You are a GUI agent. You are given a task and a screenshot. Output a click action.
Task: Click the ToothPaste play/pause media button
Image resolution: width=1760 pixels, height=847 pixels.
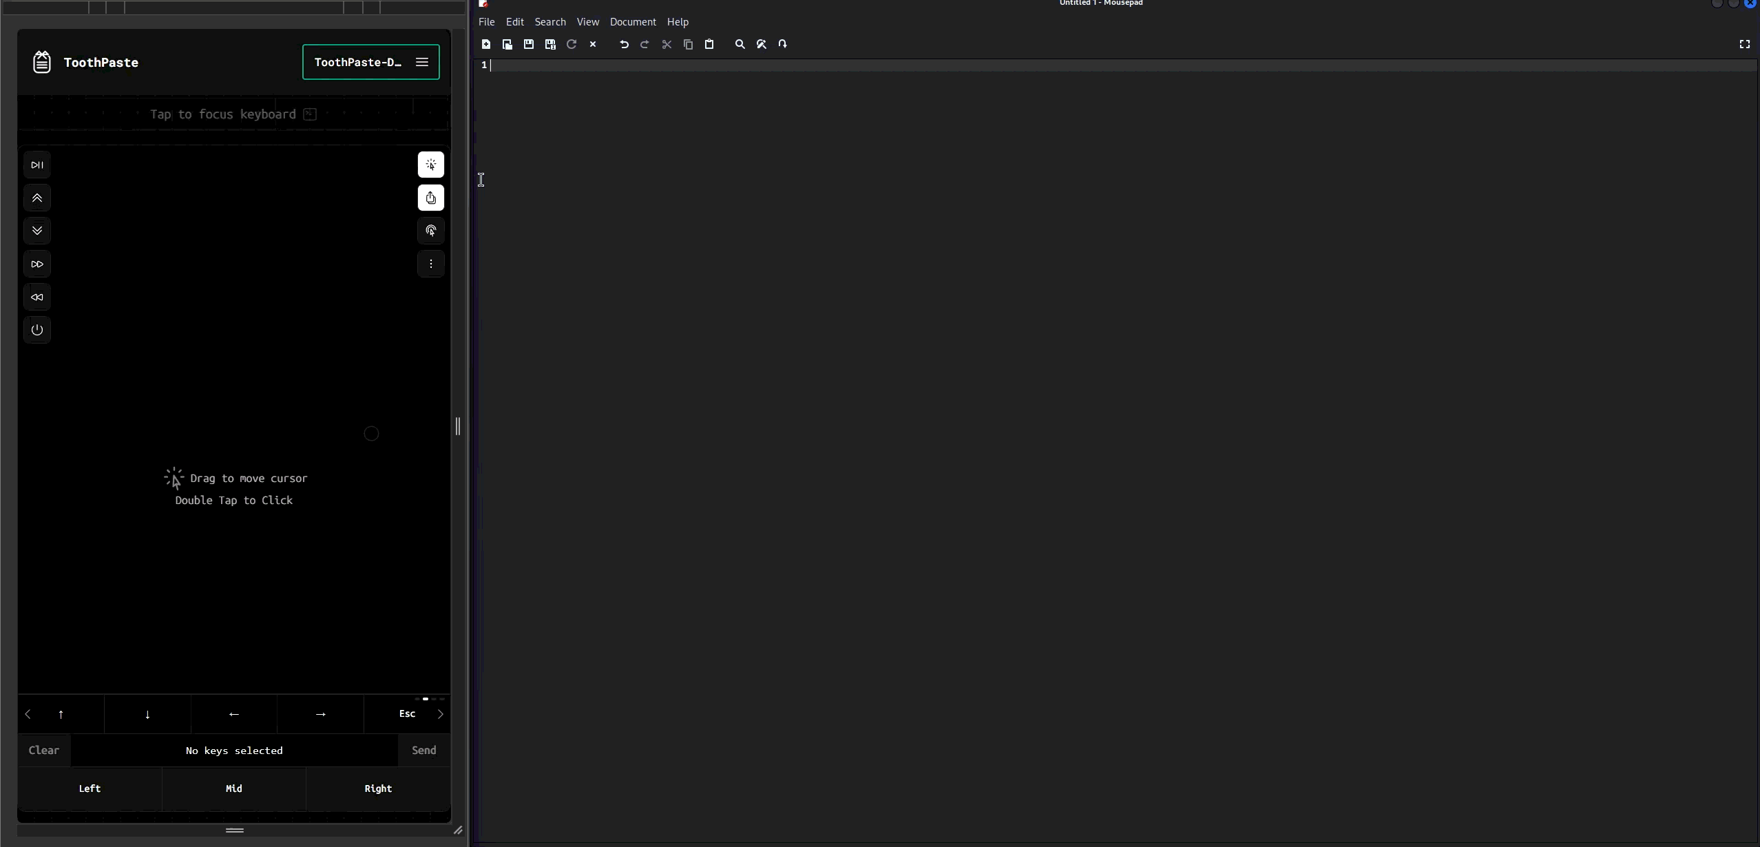37,165
